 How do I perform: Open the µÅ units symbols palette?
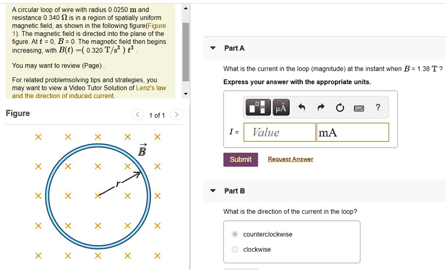point(281,107)
